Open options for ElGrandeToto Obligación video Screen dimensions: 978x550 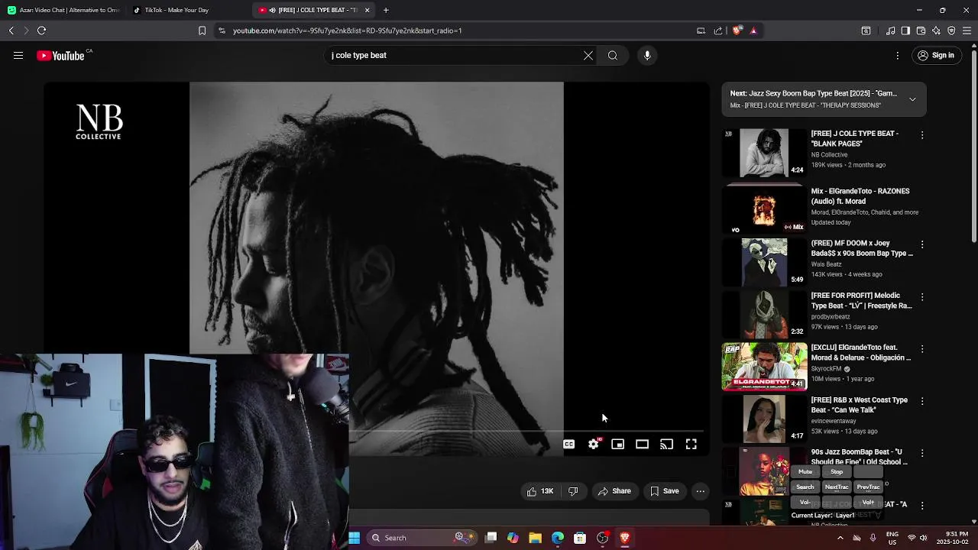pyautogui.click(x=922, y=349)
